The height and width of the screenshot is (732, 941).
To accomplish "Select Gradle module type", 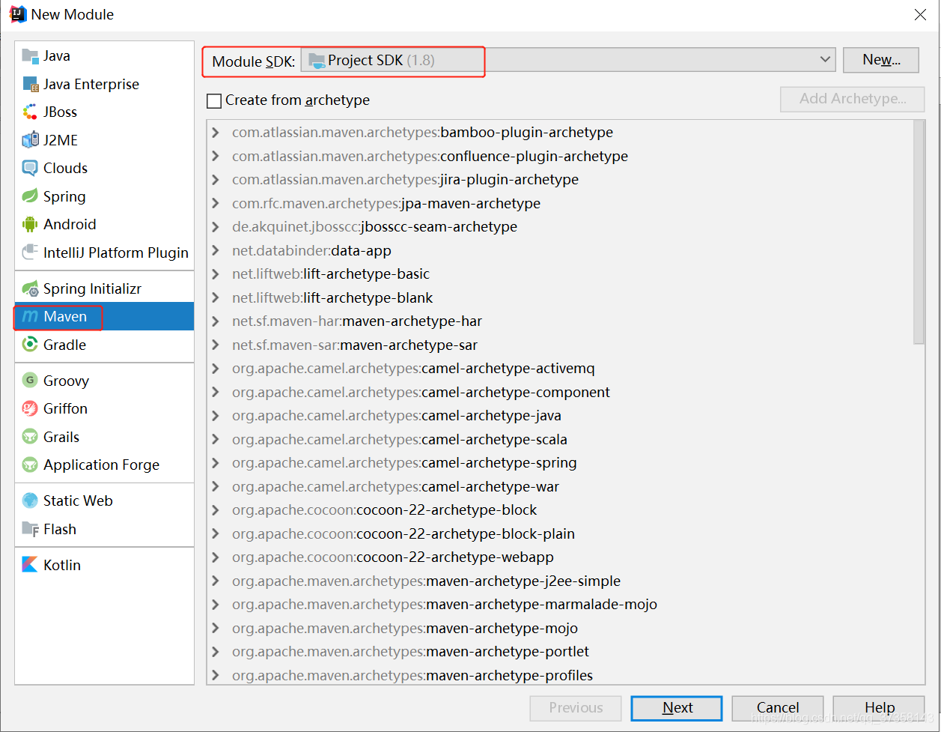I will (x=104, y=345).
